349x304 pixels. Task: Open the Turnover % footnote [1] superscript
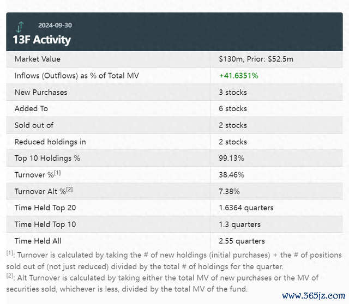pyautogui.click(x=57, y=173)
